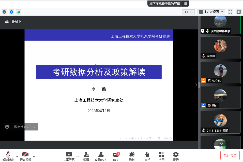Unmute the microphone
This screenshot has height=162, width=243.
pos(8,156)
